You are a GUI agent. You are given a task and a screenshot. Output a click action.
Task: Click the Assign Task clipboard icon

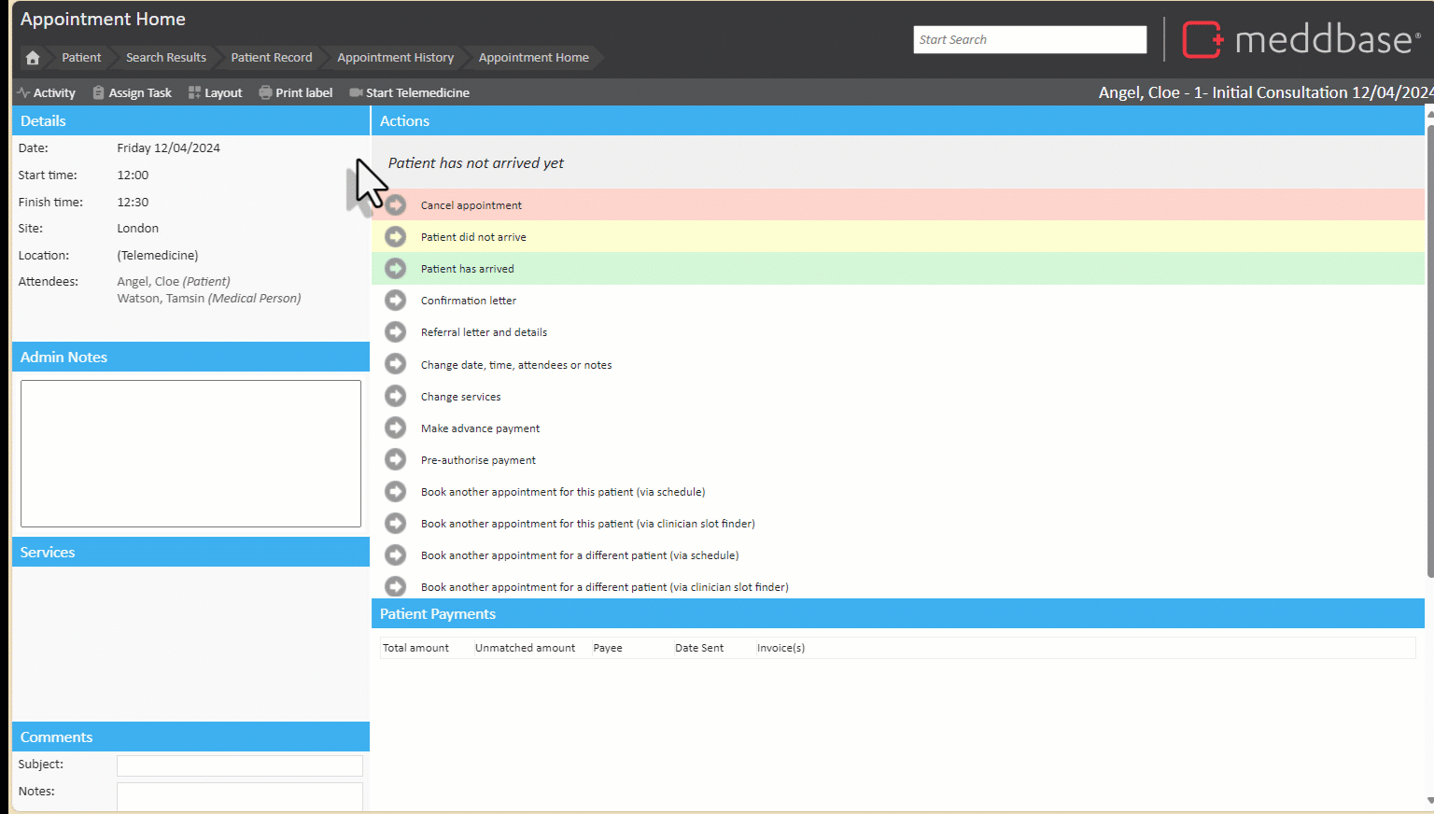(x=98, y=92)
